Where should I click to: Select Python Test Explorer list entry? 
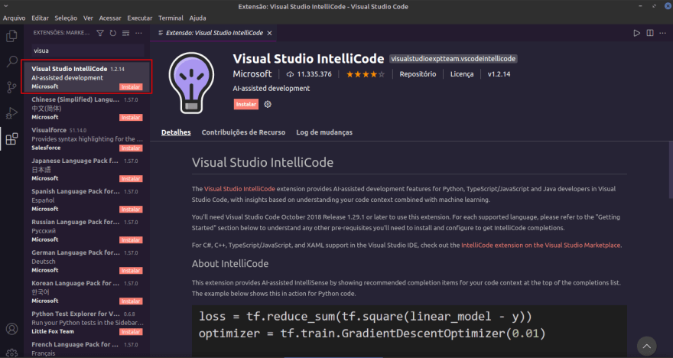(x=86, y=322)
